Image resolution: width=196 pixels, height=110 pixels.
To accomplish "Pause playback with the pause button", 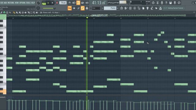I will 48,3.
